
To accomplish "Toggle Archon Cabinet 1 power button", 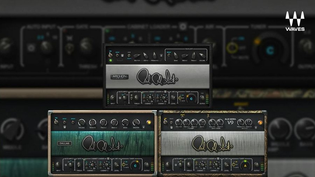I will click(x=144, y=98).
